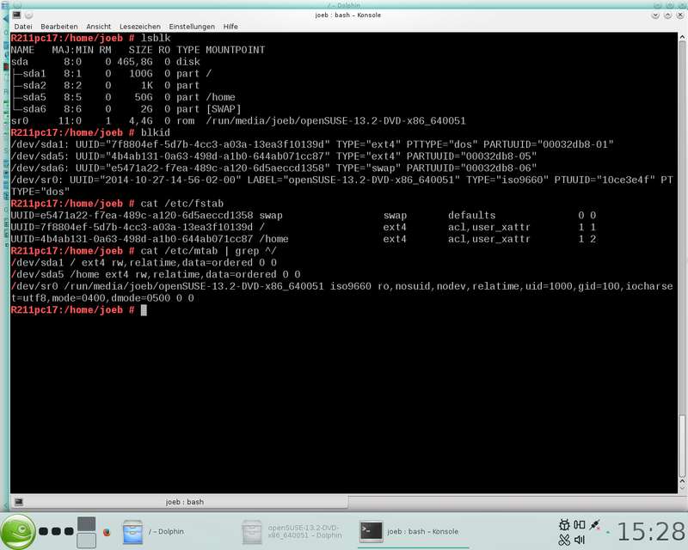Open the openSUSE Kickoff application launcher
Image resolution: width=688 pixels, height=550 pixels.
tap(18, 532)
